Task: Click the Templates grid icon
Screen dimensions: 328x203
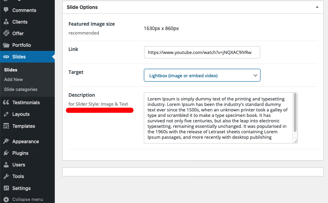Action: pyautogui.click(x=6, y=126)
